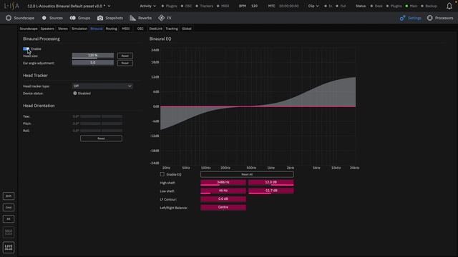Reset the Head Orientation values
458x257 pixels.
101,138
